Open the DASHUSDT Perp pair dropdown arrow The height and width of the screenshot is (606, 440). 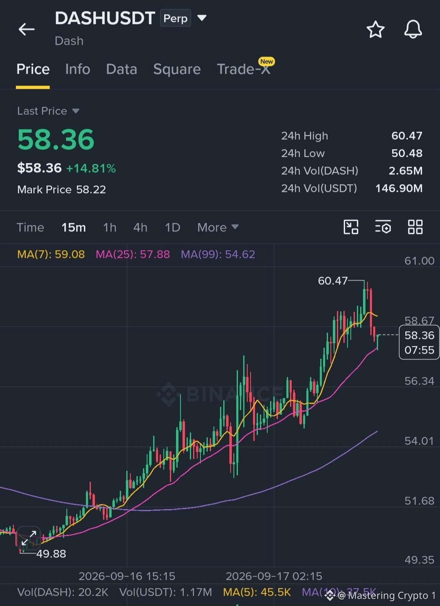click(202, 18)
